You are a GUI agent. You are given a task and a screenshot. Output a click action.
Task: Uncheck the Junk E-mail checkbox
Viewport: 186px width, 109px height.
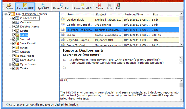(14, 43)
